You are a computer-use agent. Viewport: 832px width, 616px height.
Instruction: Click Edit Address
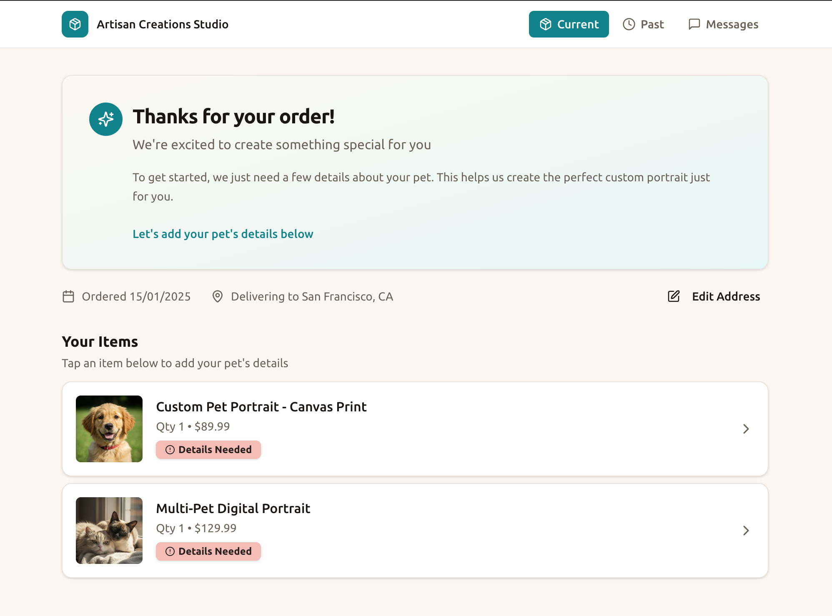(726, 296)
